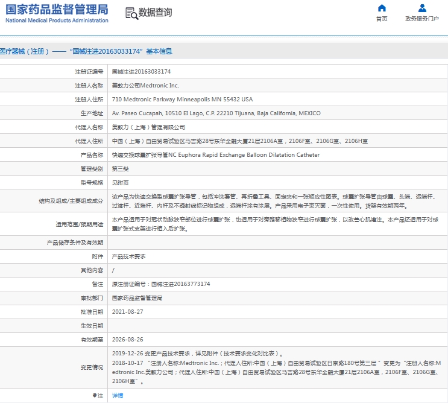Click the 注册人名称 row label

tap(89, 86)
